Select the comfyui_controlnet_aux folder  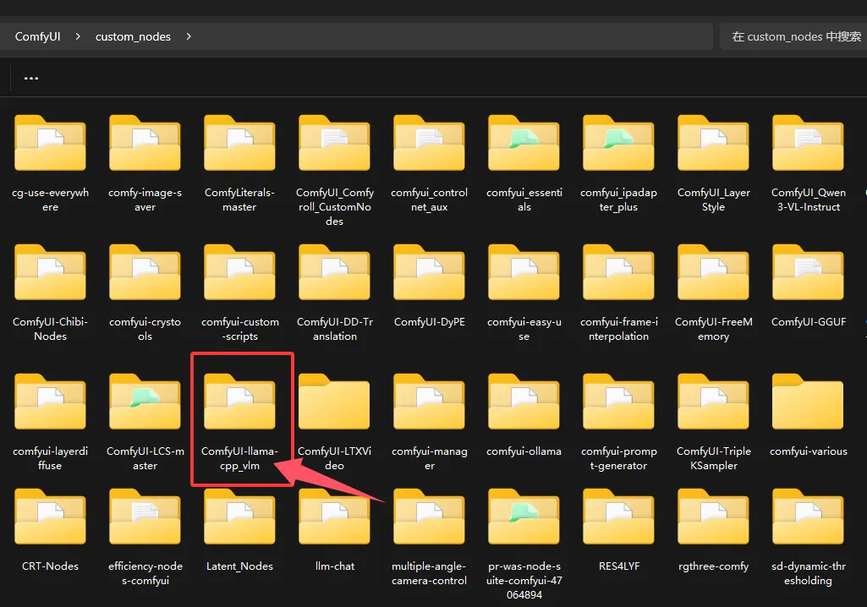coord(429,143)
